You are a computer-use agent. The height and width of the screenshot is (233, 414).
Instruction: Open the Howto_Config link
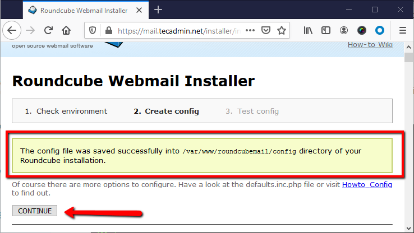(367, 184)
